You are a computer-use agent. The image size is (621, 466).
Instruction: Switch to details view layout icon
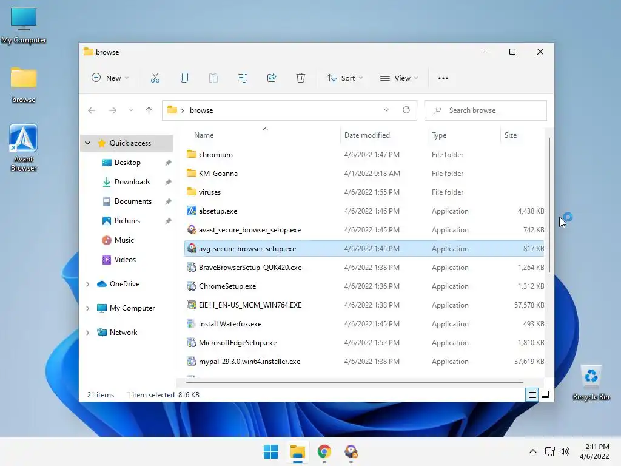point(532,394)
